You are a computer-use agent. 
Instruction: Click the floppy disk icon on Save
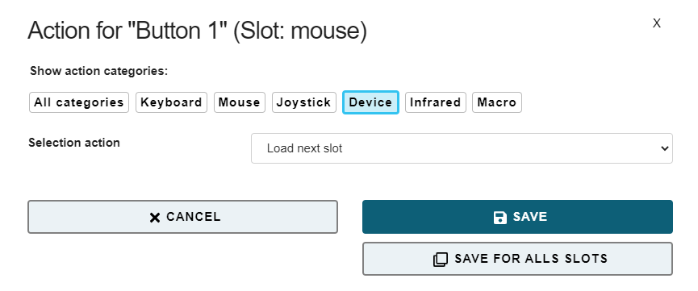pyautogui.click(x=500, y=217)
